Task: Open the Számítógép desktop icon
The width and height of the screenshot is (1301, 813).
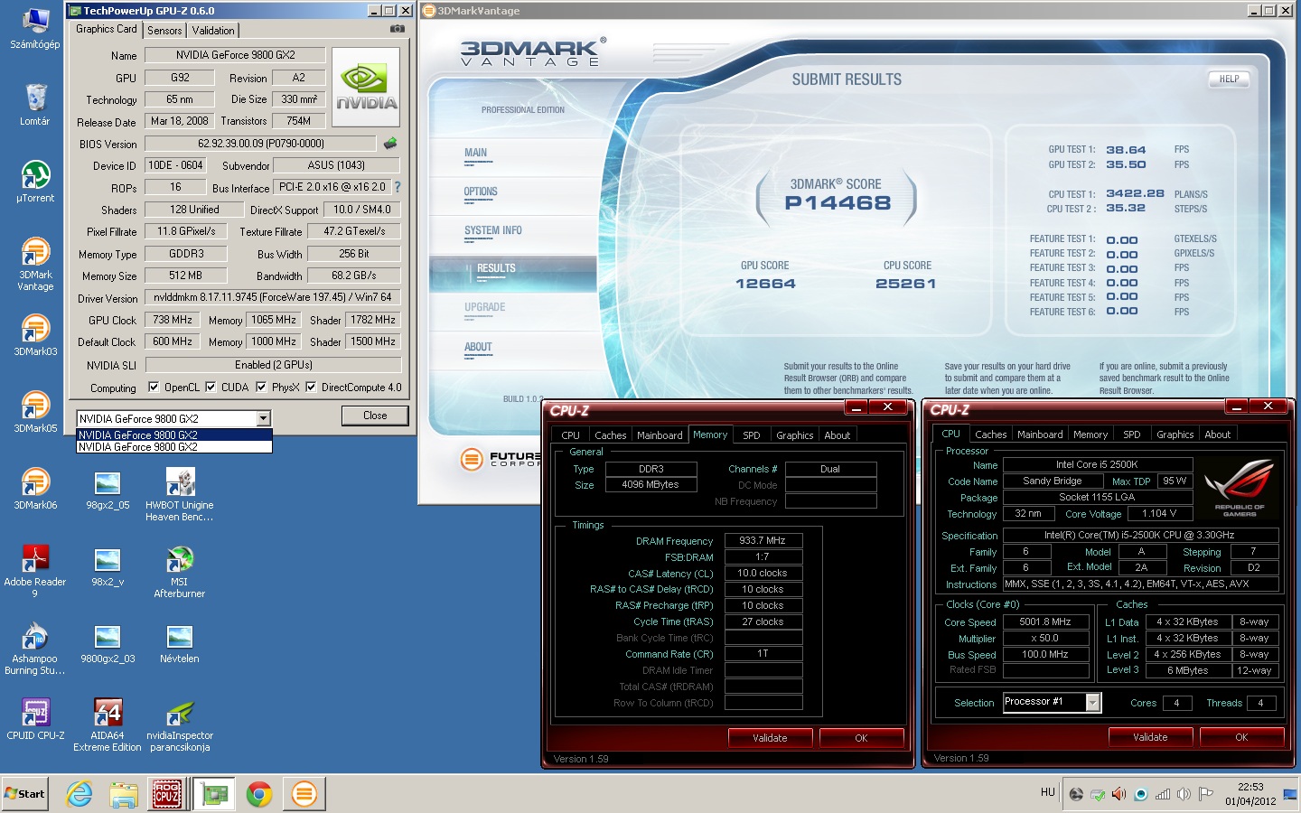Action: tap(35, 29)
